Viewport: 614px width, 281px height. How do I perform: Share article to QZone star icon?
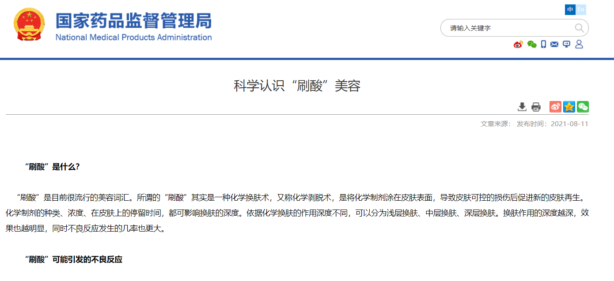(569, 107)
